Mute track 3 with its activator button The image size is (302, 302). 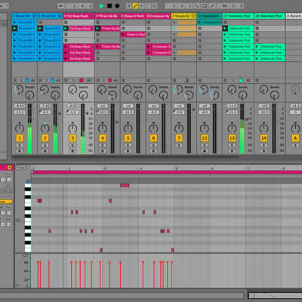[72, 138]
